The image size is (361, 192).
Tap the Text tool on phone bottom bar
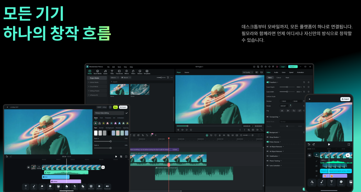[x=332, y=182]
